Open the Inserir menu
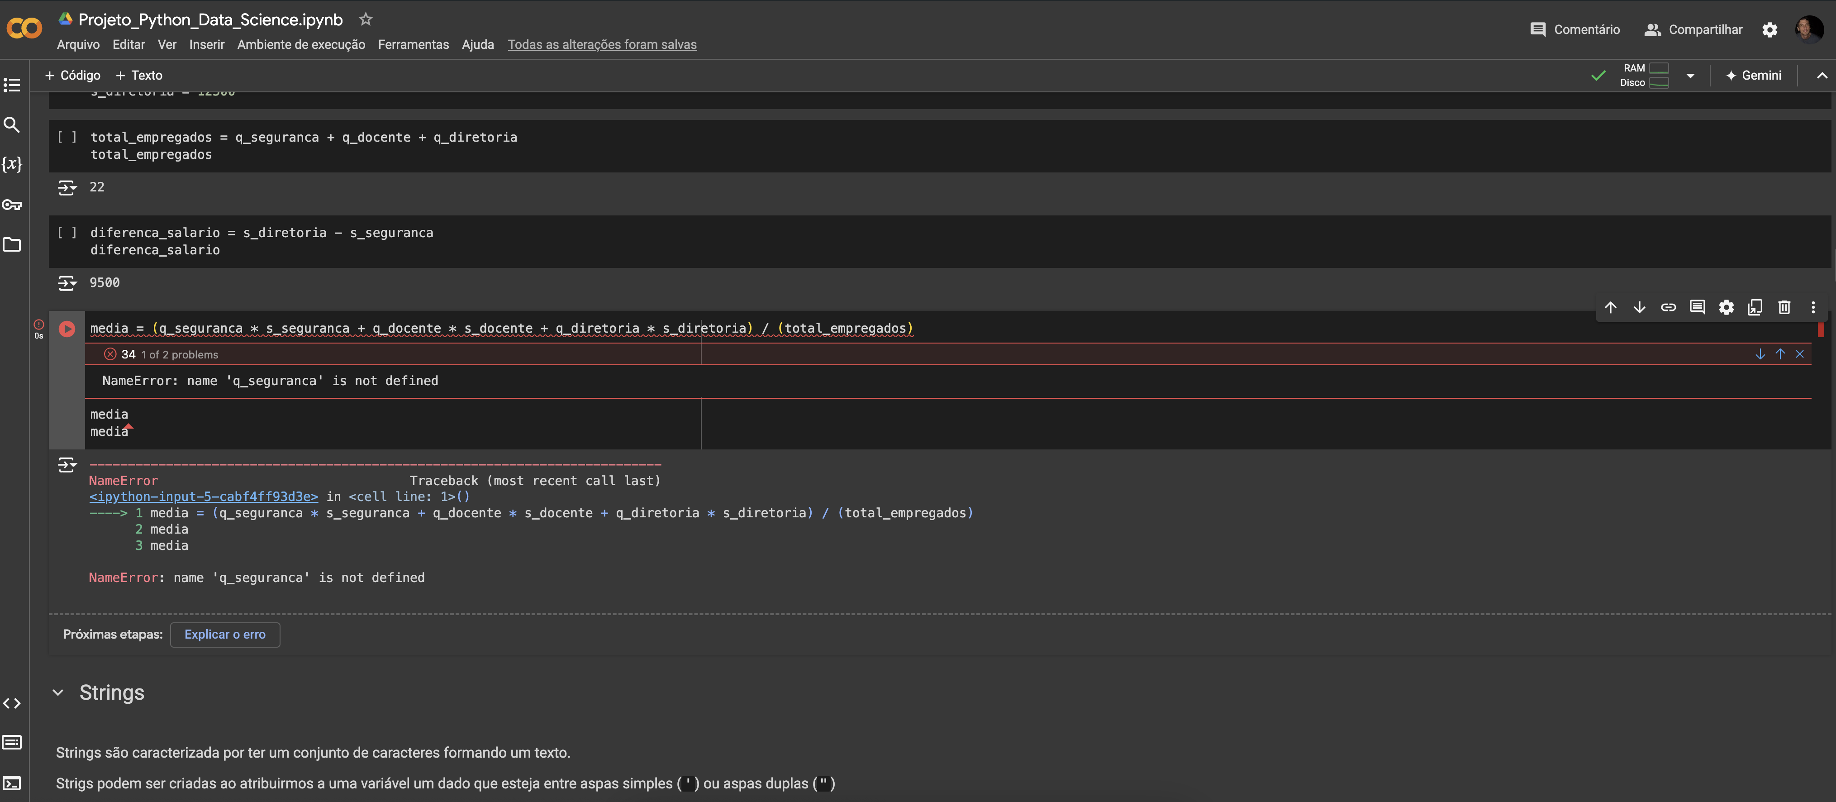The width and height of the screenshot is (1836, 802). pos(207,44)
